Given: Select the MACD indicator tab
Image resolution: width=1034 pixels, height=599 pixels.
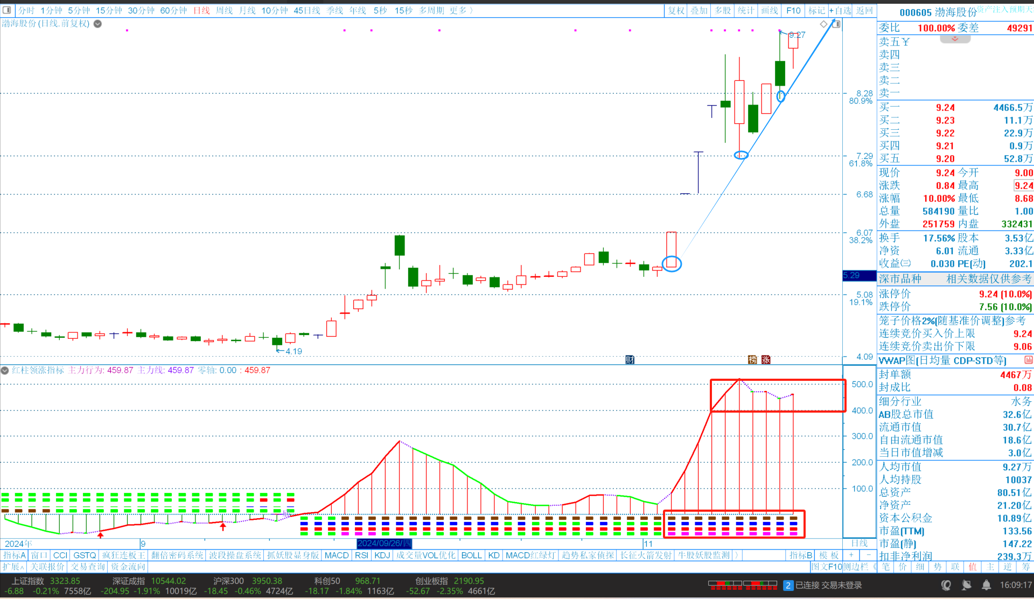Looking at the screenshot, I should 337,555.
